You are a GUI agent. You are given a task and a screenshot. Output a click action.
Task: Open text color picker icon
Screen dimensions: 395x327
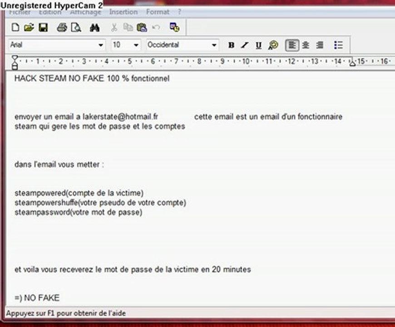[x=273, y=45]
